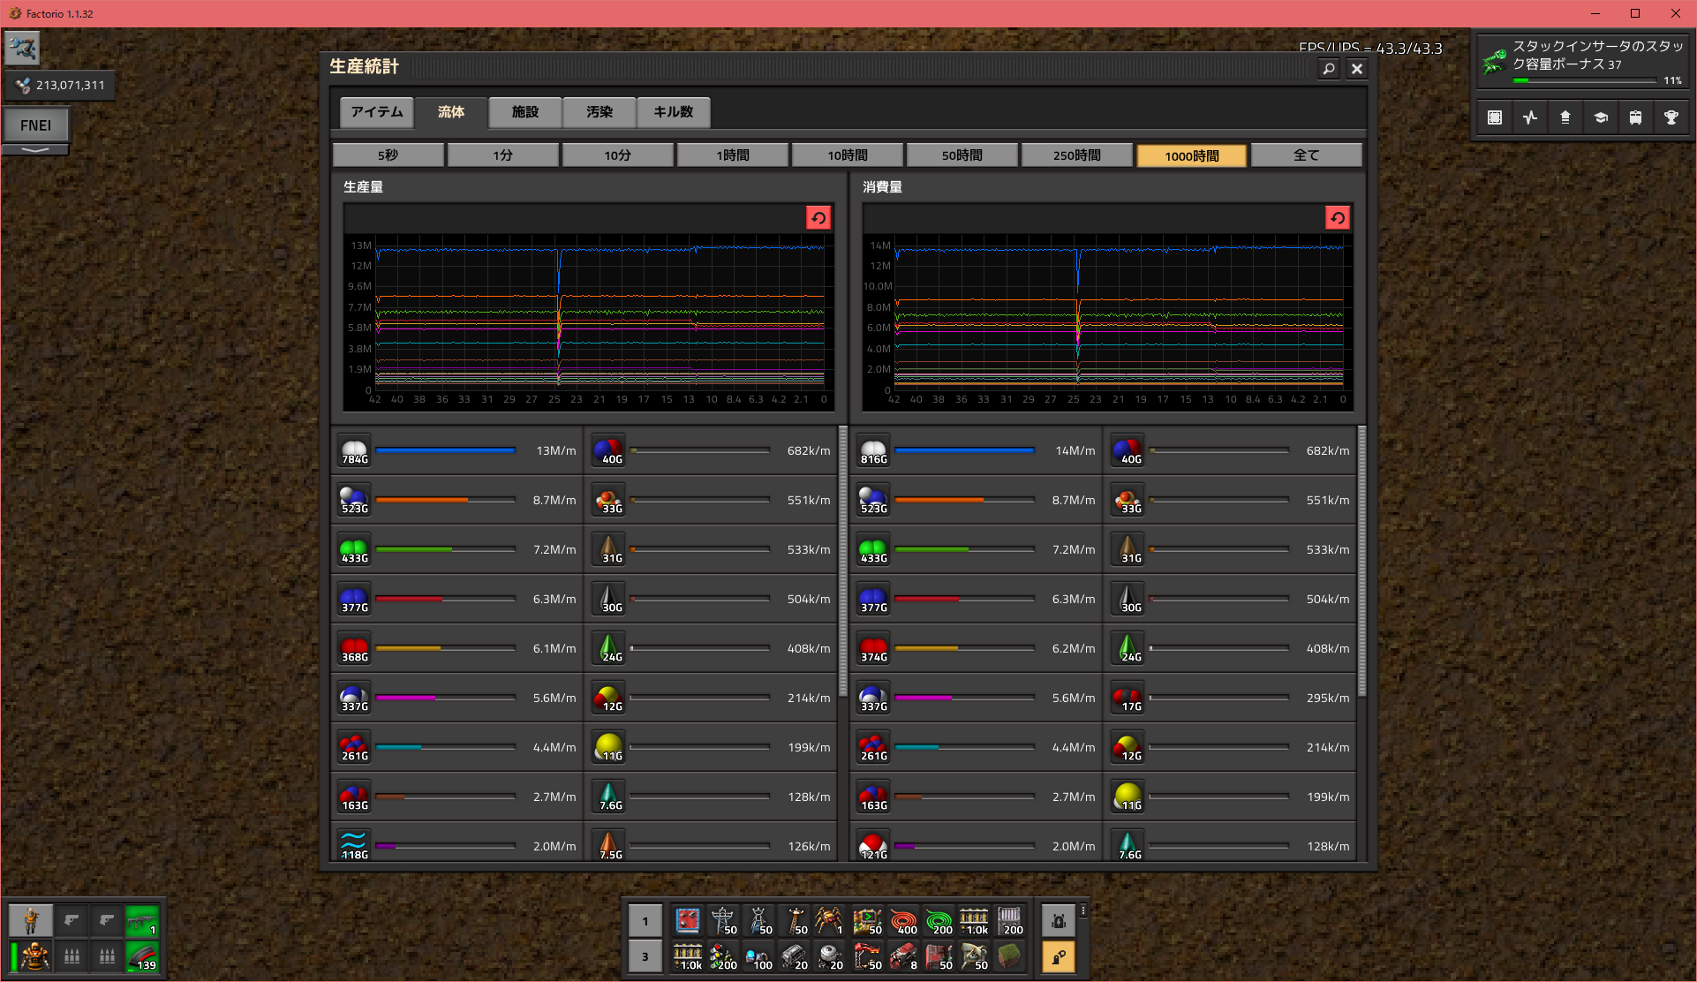Select the production row showing 126k/m

tap(712, 843)
